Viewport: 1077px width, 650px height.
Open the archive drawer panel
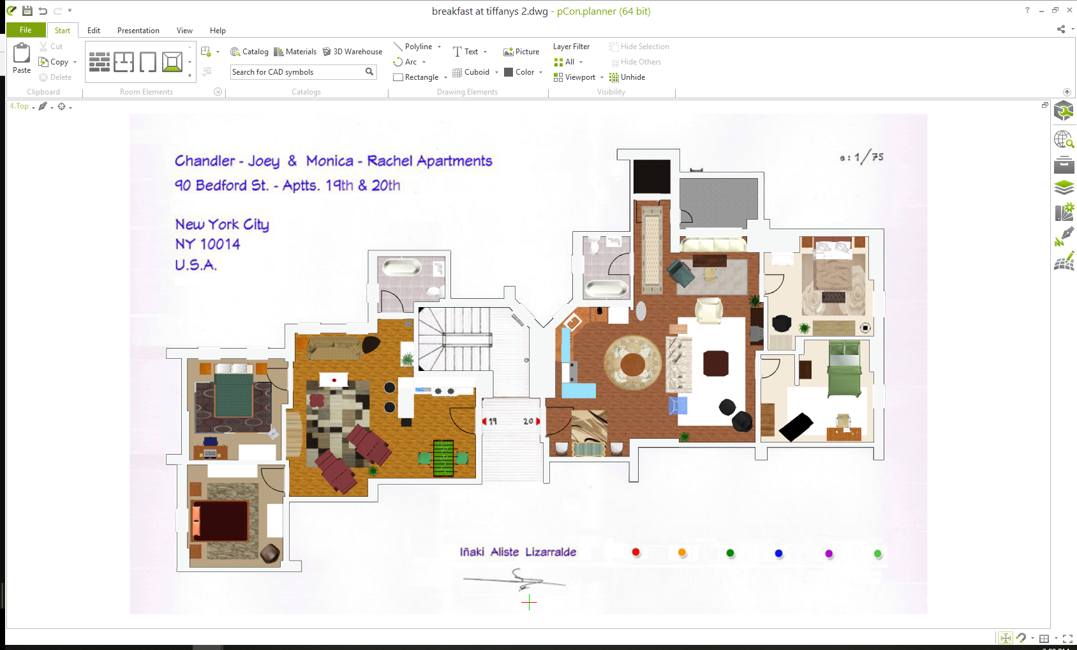click(x=1064, y=165)
